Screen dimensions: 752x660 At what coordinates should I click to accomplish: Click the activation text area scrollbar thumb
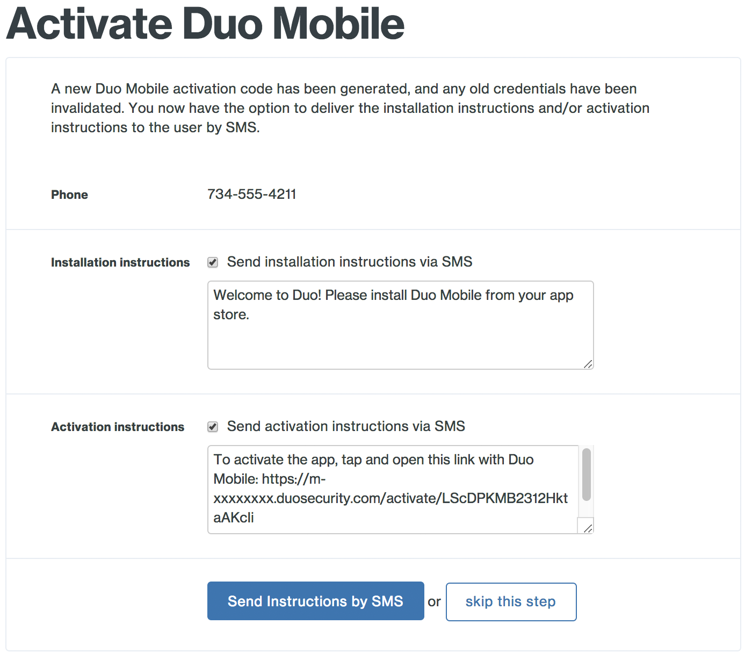coord(587,474)
